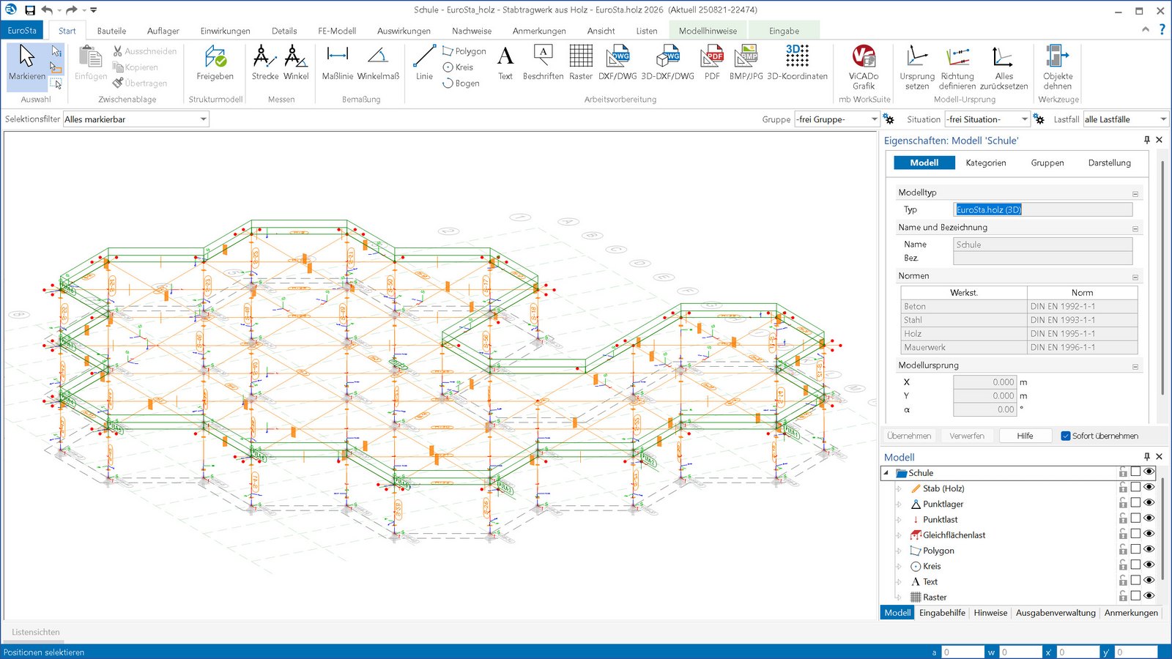This screenshot has height=659, width=1172.
Task: Click the Strecke measuring tool
Action: [264, 63]
